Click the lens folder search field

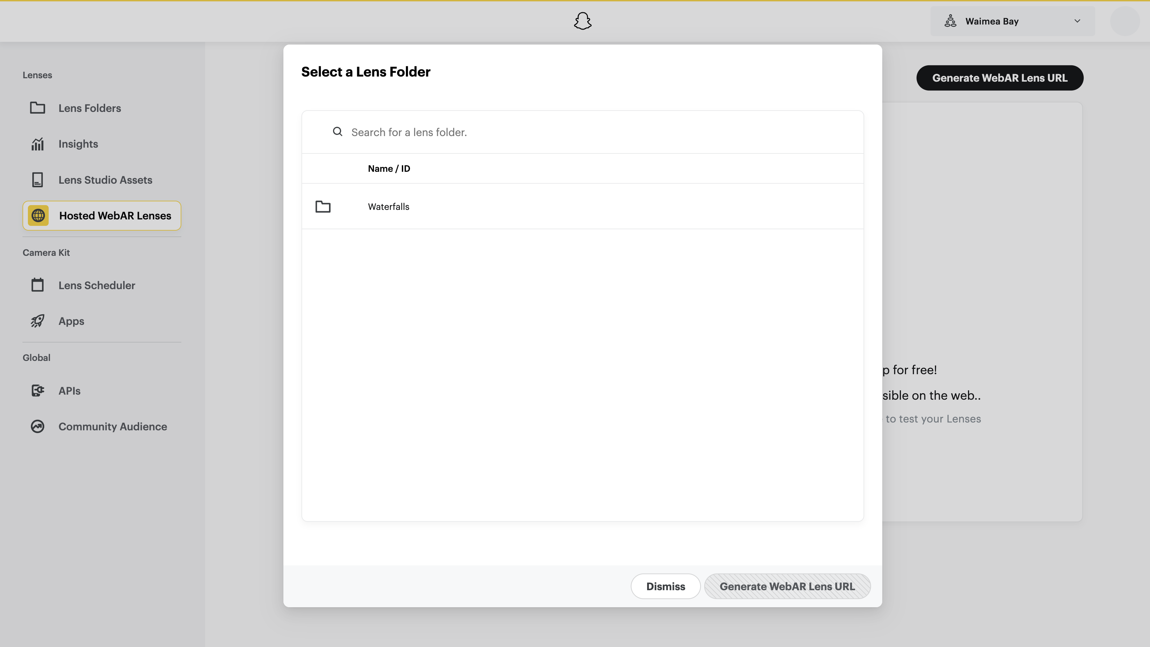[x=580, y=132]
